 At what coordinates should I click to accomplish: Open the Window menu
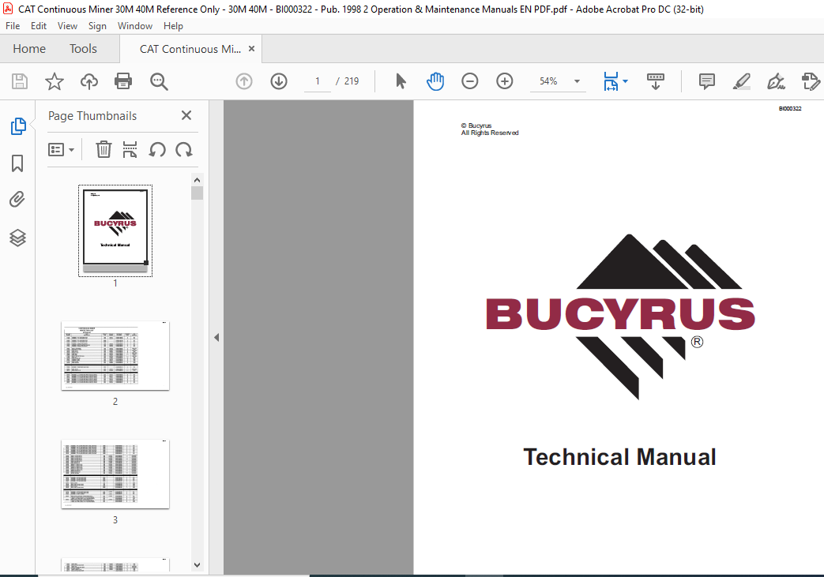(135, 26)
